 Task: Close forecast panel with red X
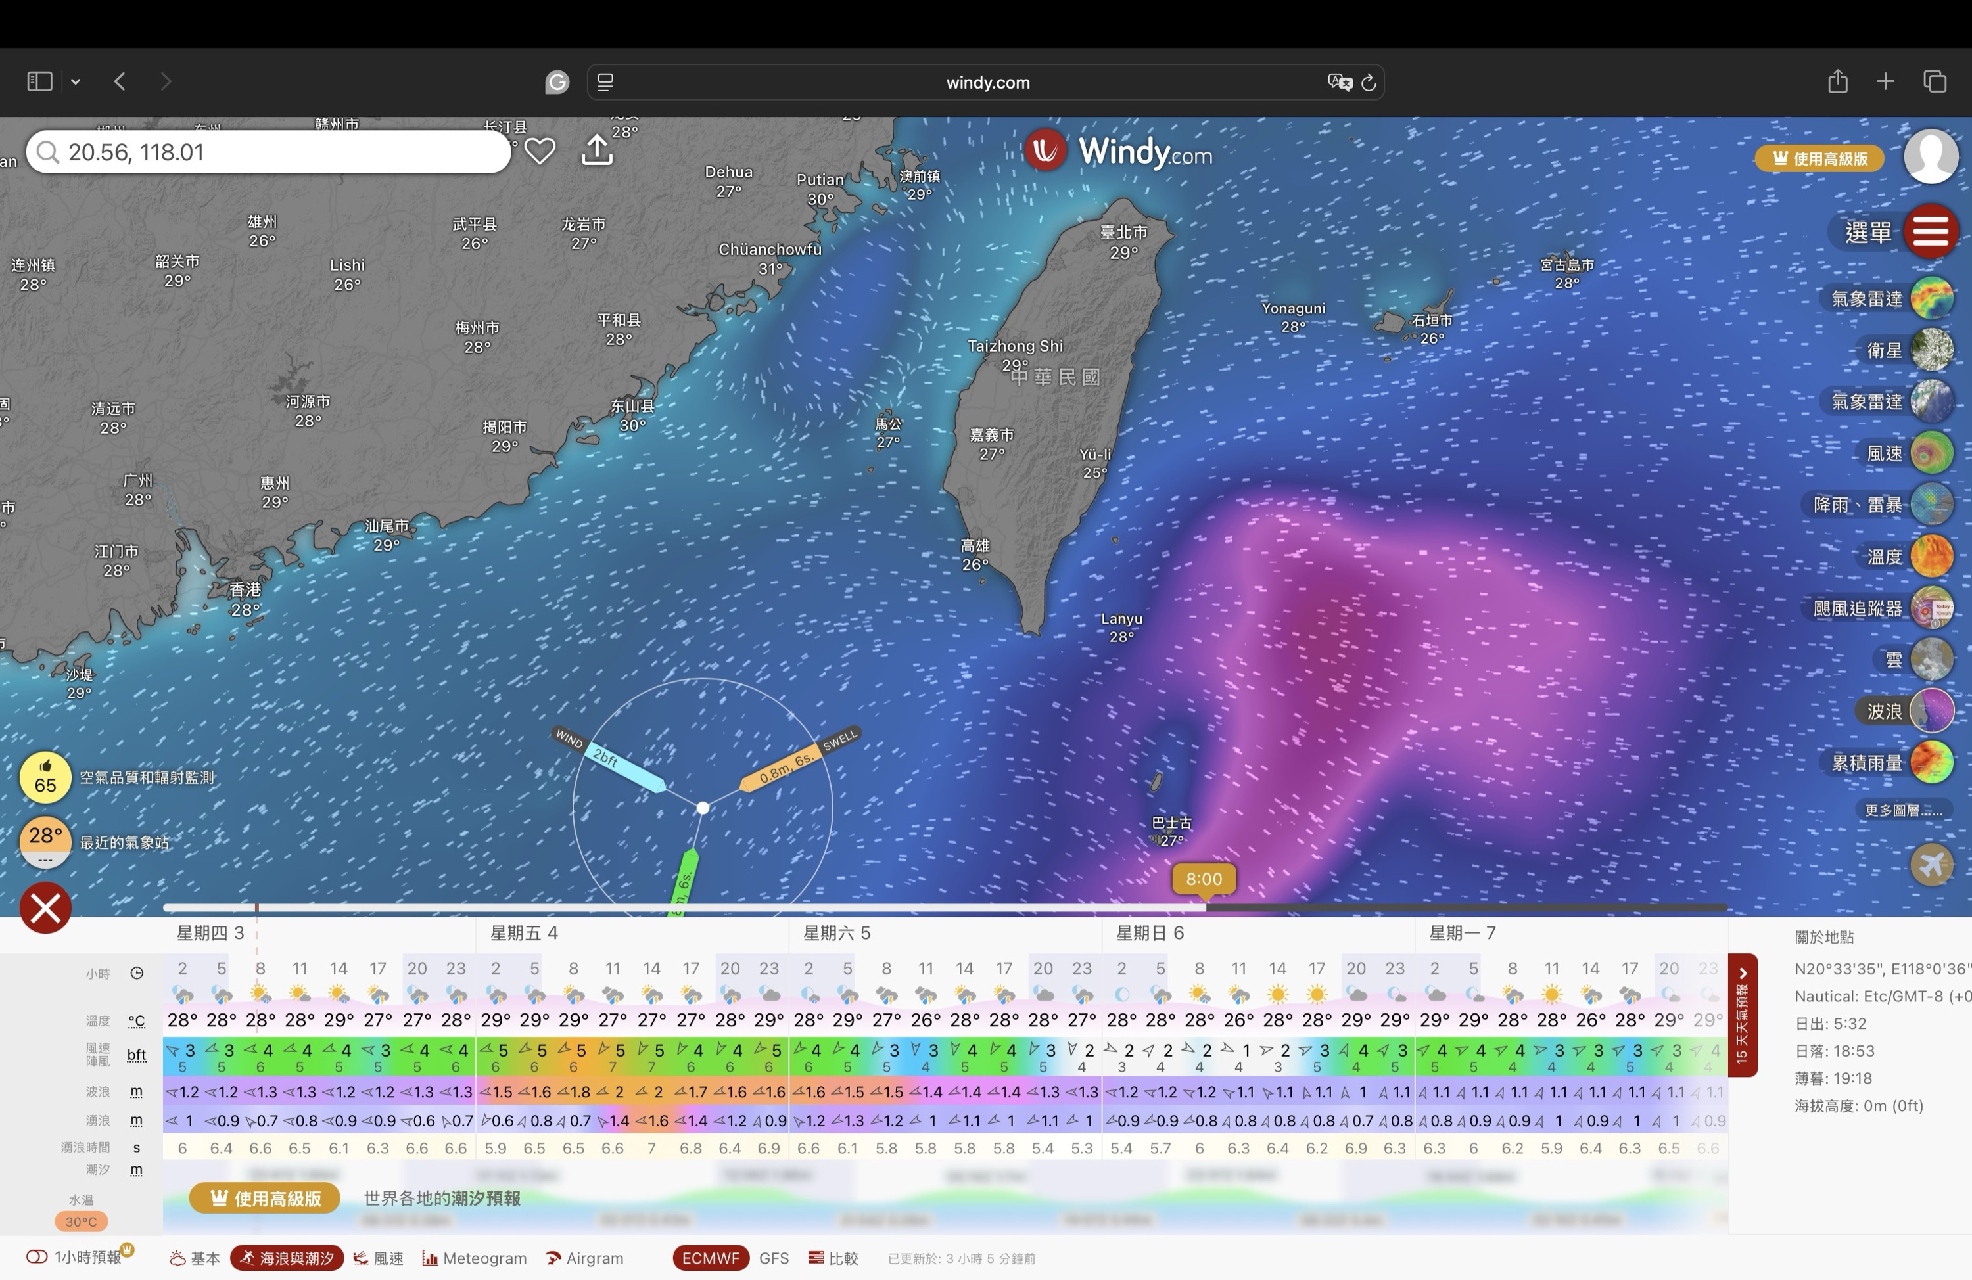[45, 908]
